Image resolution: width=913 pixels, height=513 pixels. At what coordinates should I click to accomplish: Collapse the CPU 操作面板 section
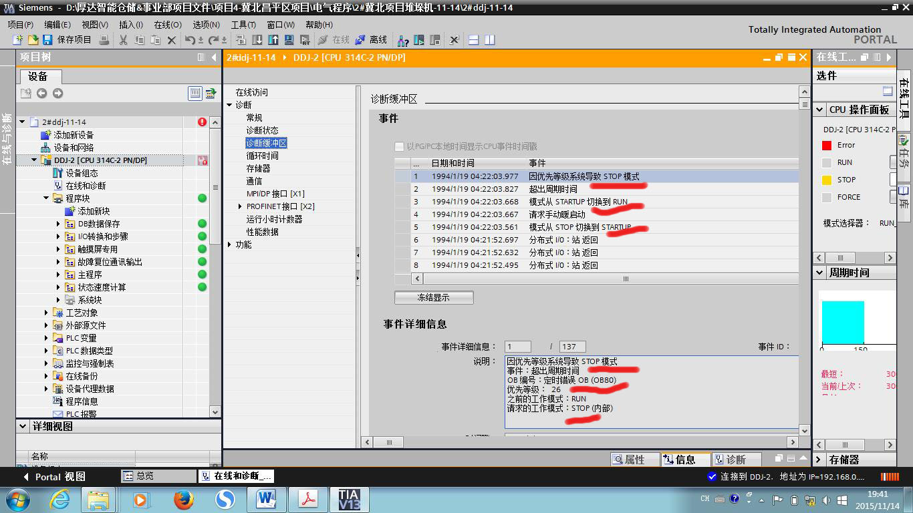click(x=819, y=110)
